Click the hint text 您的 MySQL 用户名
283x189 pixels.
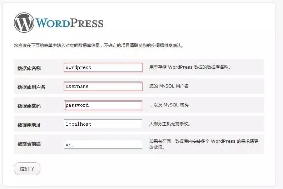coord(169,86)
